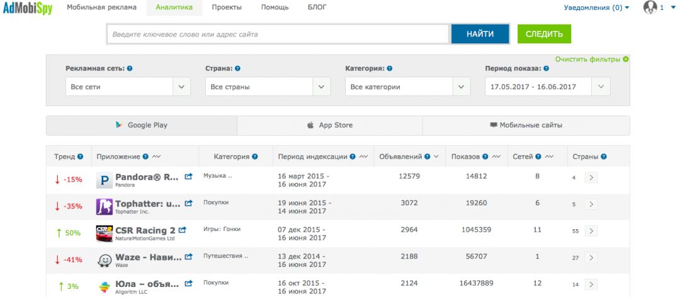Open Юла external link icon
The image size is (680, 297).
coord(188,284)
